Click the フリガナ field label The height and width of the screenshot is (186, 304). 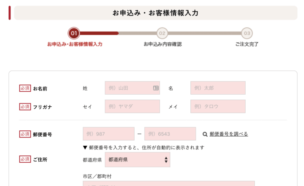point(42,107)
